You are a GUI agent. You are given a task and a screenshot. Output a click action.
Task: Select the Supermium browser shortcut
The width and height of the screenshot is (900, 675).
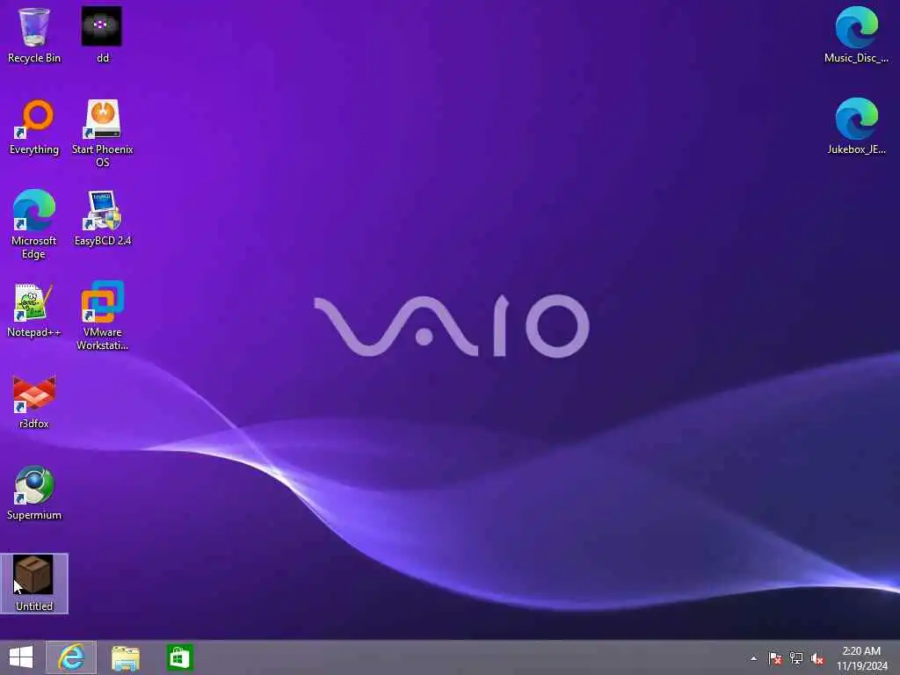(34, 493)
